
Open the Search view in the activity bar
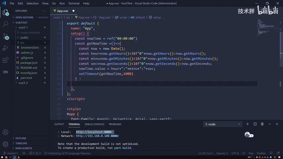point(5,24)
